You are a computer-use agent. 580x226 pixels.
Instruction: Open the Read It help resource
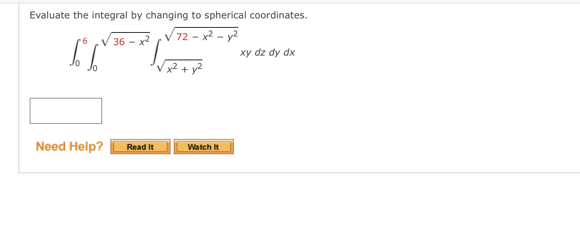click(140, 147)
